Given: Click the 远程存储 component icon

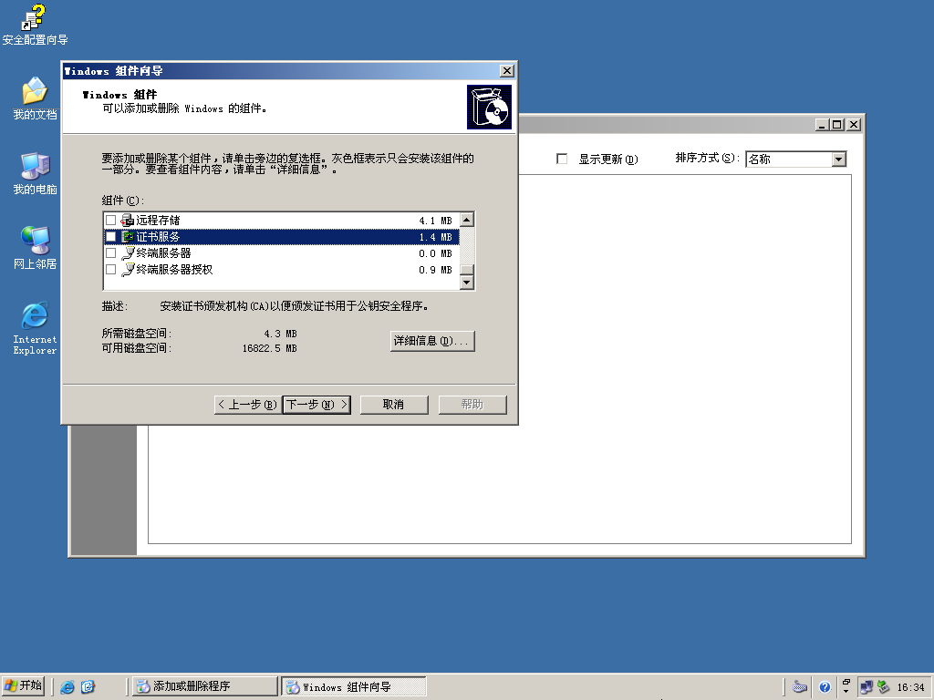Looking at the screenshot, I should 128,221.
